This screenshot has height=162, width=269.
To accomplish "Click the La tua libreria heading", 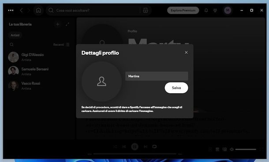I will (20, 24).
